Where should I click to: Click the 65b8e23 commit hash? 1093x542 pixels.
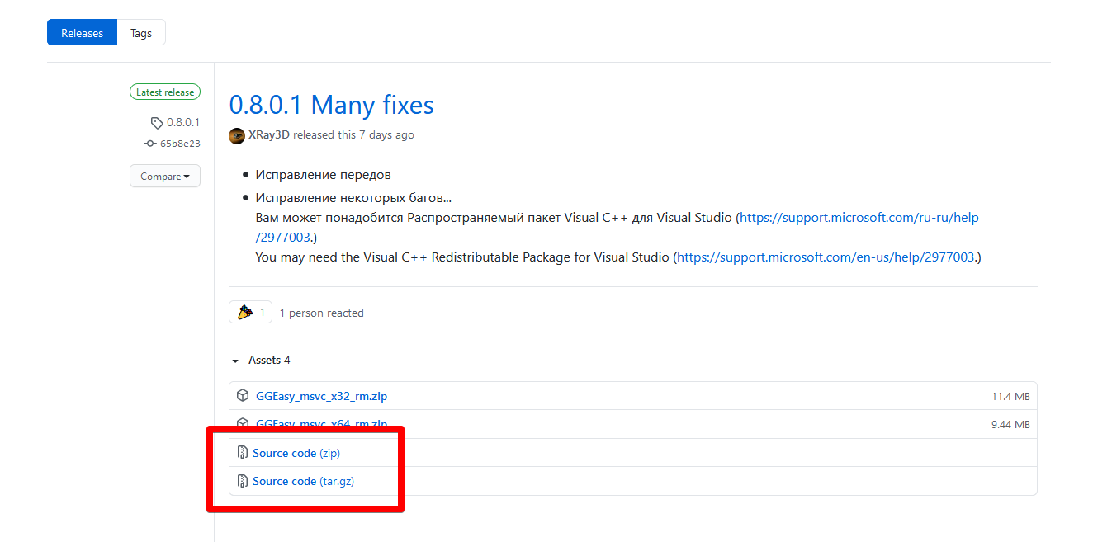(x=180, y=144)
